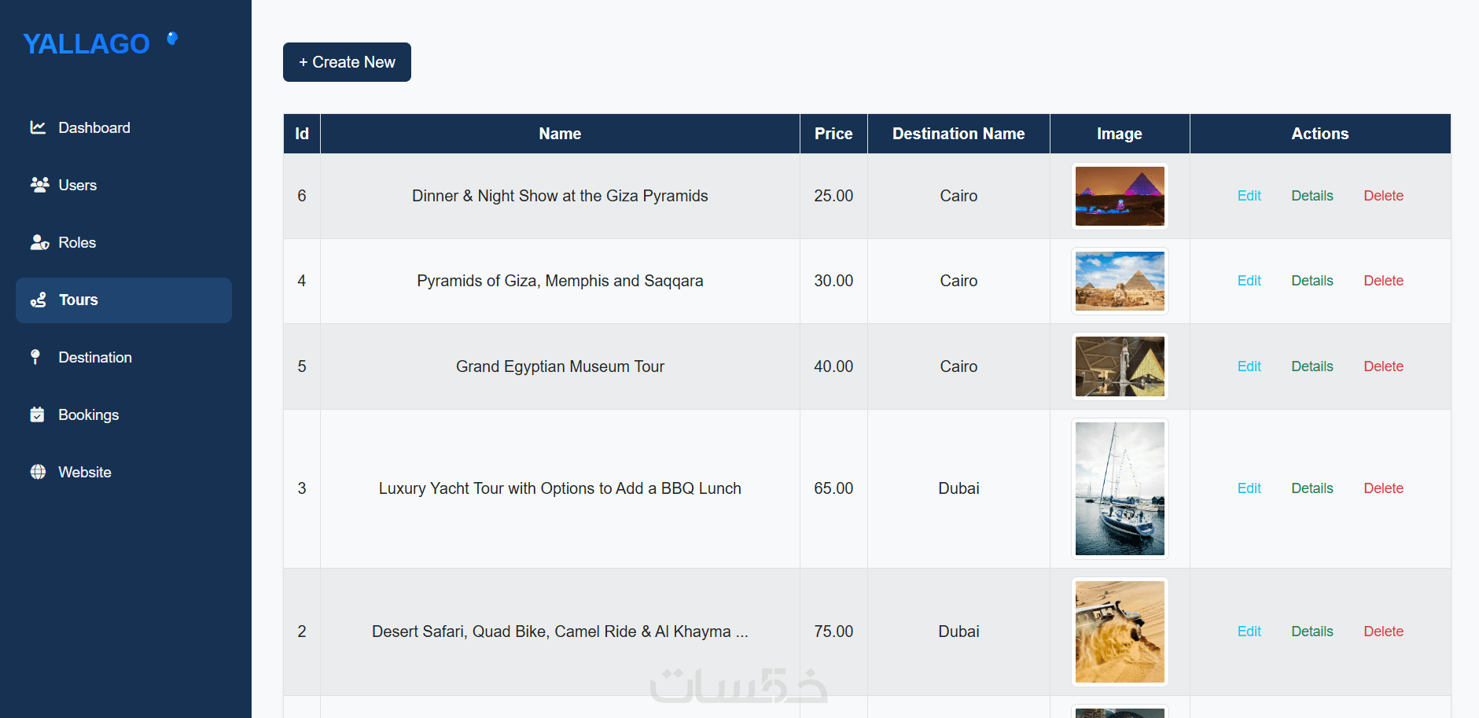Click the YALLAGO brand logo text

[x=86, y=44]
